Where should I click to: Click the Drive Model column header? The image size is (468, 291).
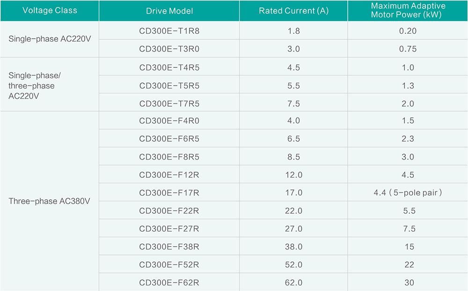pyautogui.click(x=169, y=11)
